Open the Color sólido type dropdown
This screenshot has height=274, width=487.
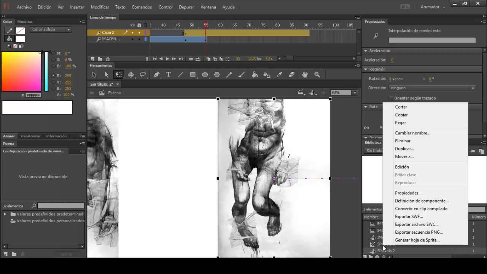pyautogui.click(x=51, y=29)
